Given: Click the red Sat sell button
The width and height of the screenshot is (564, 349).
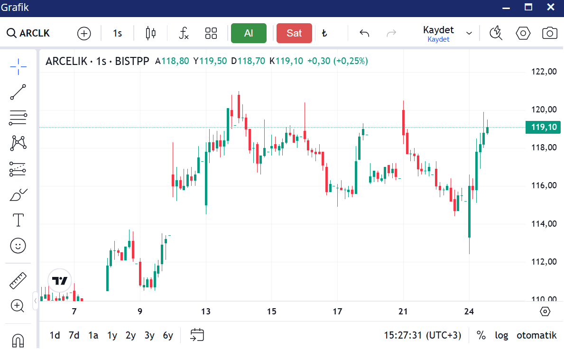Looking at the screenshot, I should (x=294, y=33).
